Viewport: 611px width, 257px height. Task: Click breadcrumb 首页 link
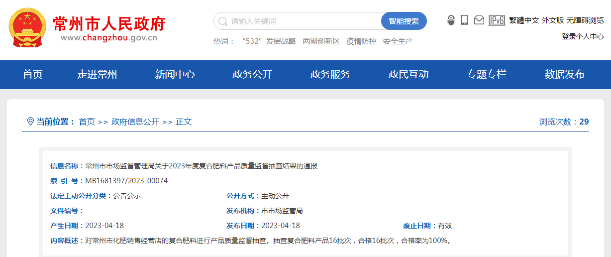[87, 122]
